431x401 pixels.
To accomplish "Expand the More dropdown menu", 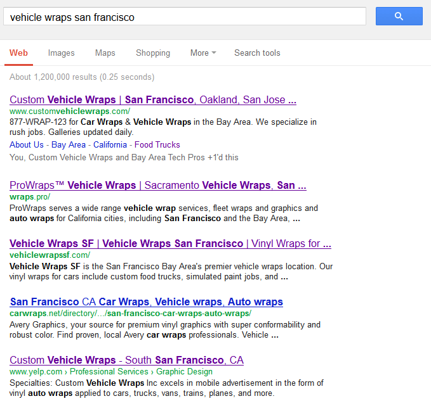I will click(x=203, y=53).
